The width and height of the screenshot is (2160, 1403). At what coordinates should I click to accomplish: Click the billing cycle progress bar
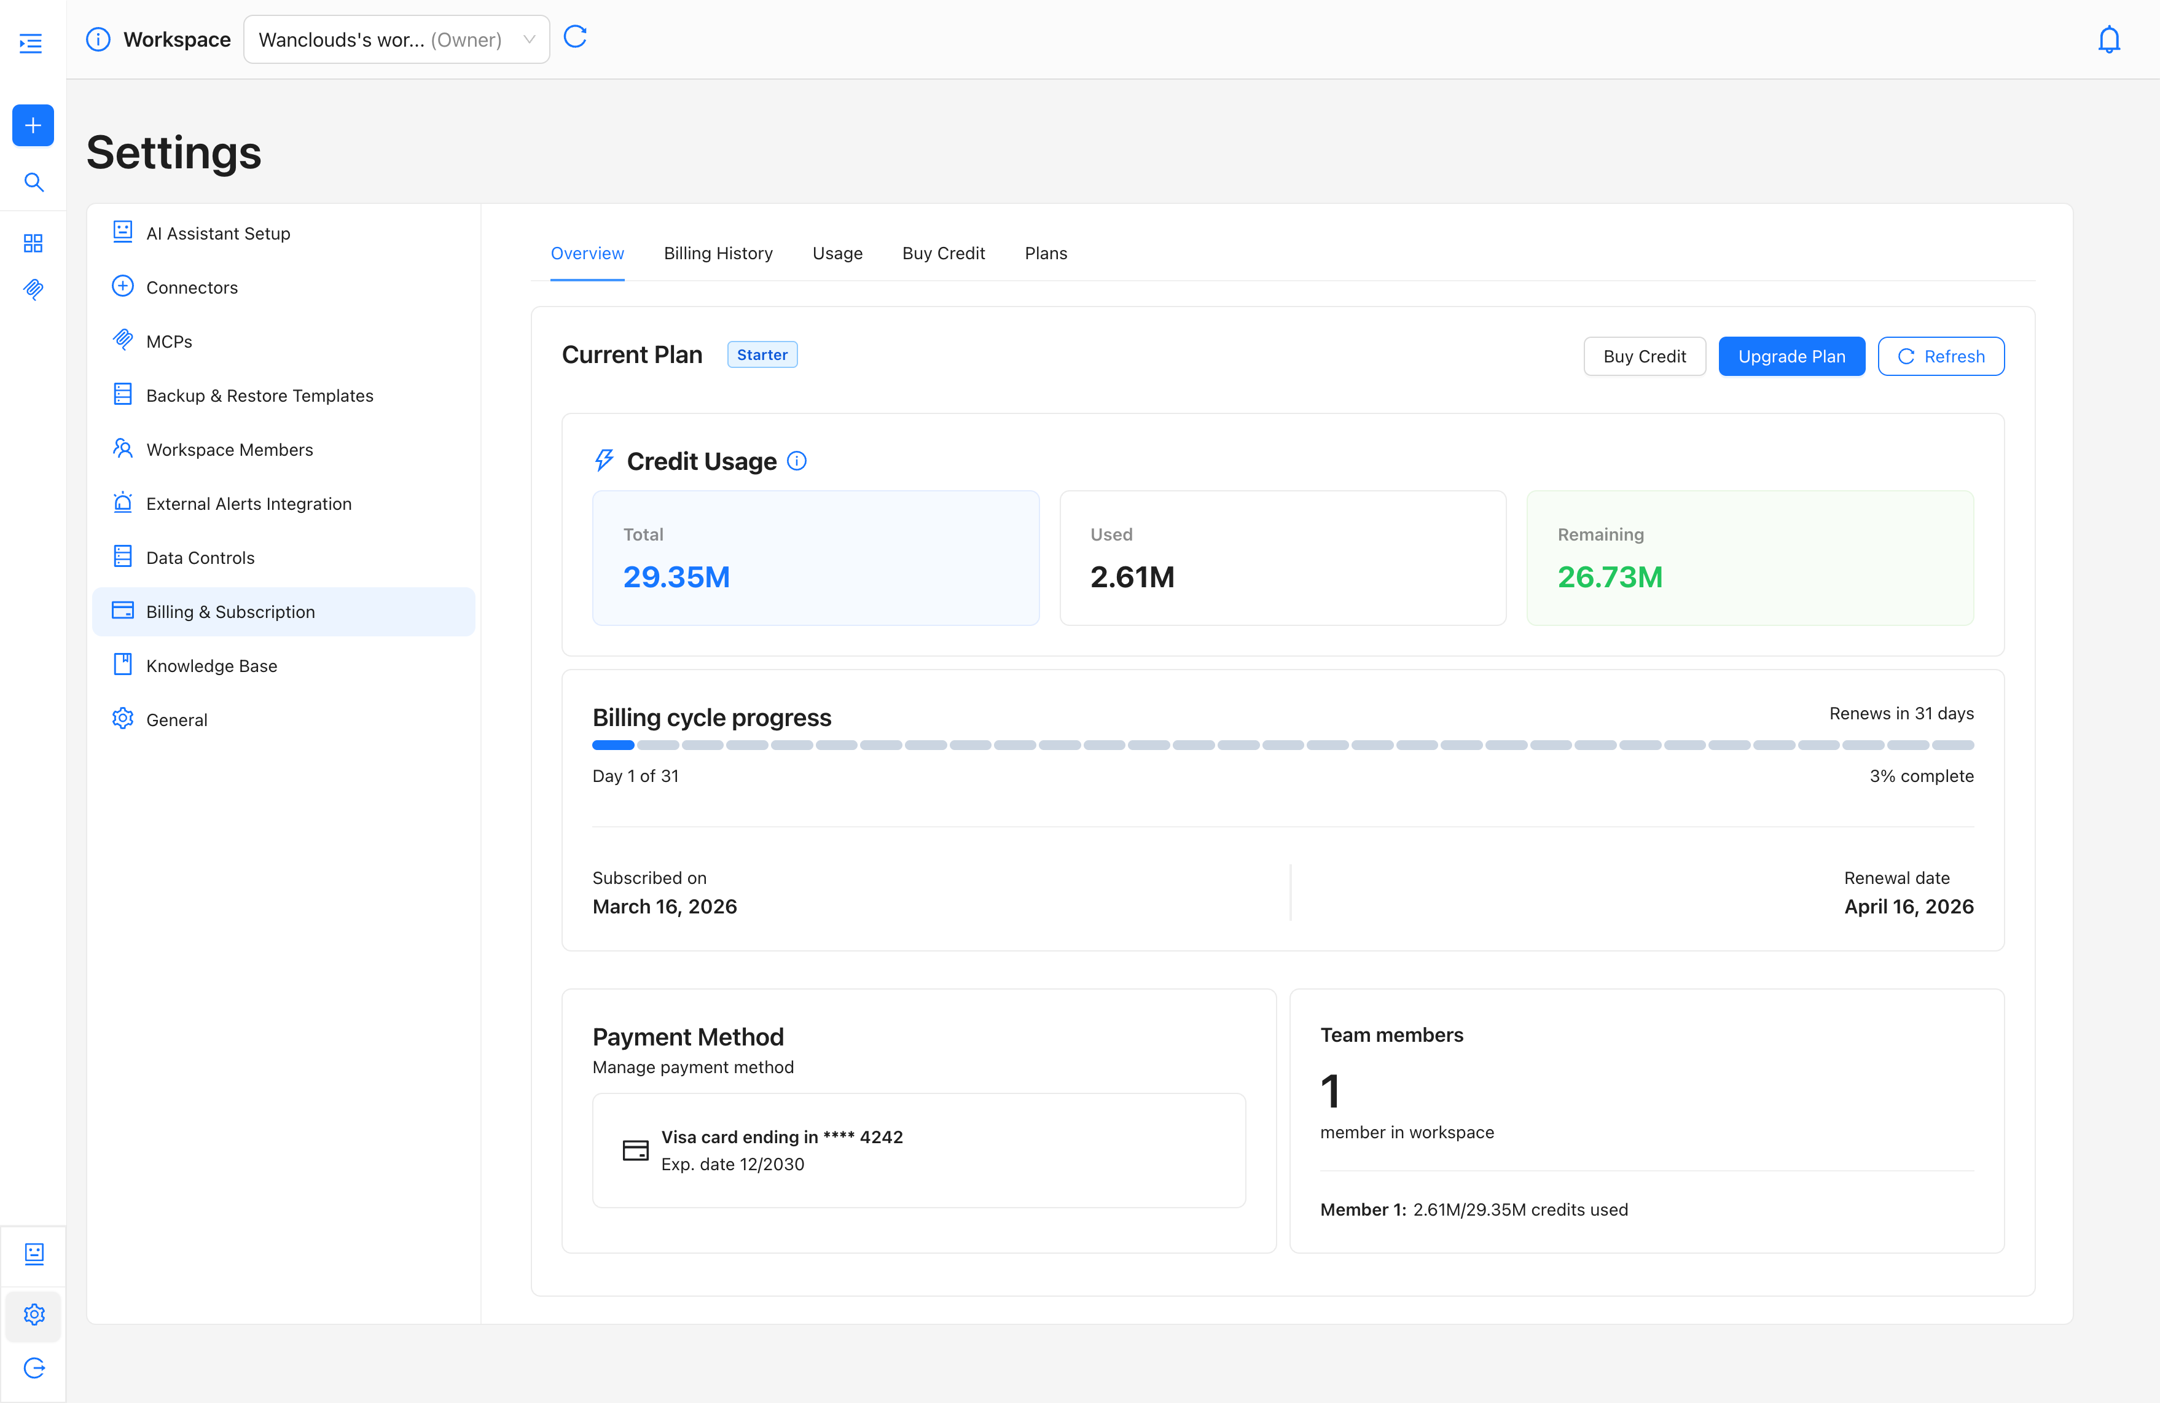[1282, 745]
